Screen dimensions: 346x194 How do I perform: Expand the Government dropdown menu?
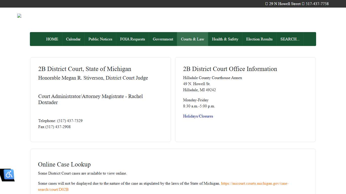(163, 39)
